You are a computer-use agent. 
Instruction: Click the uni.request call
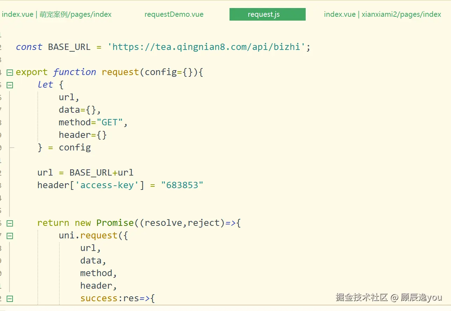click(88, 235)
